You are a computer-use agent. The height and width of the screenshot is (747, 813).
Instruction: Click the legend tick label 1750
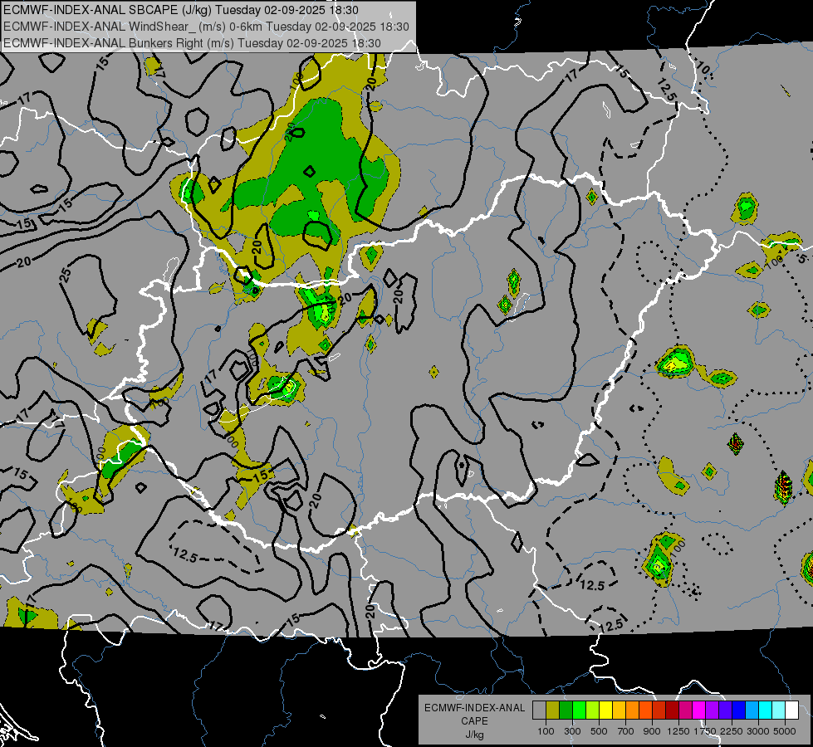pyautogui.click(x=706, y=731)
